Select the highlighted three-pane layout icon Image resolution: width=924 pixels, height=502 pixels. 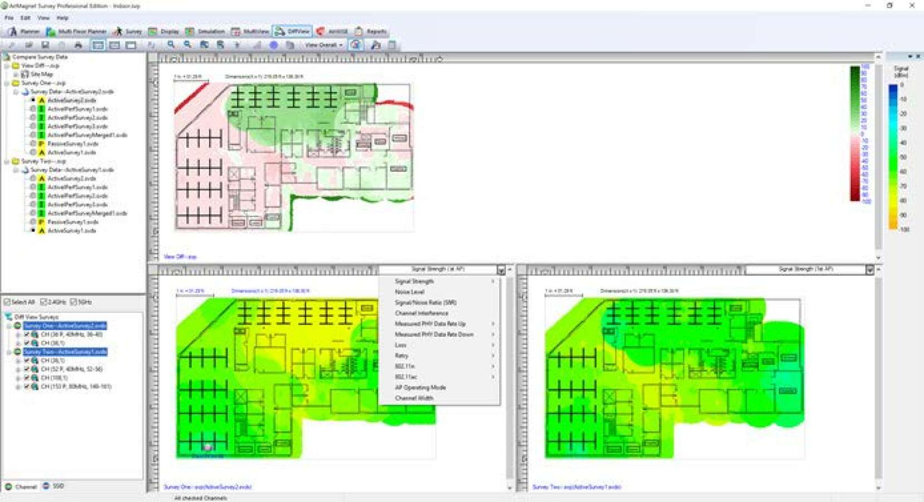(98, 45)
